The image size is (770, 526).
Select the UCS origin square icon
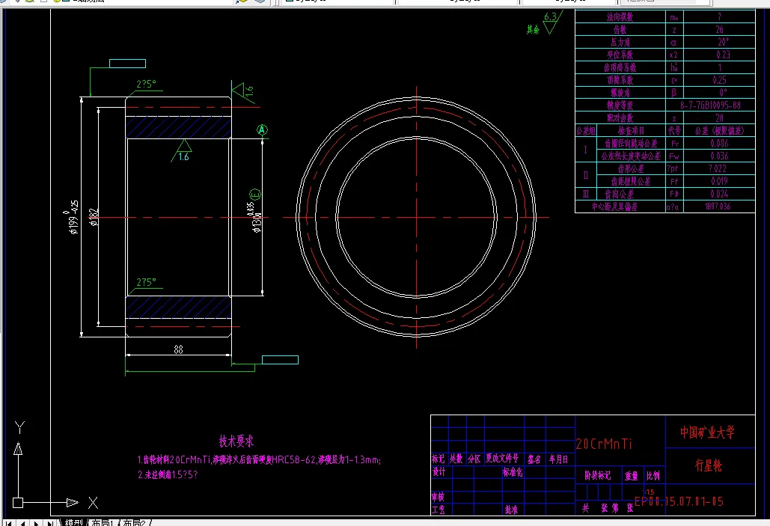pos(19,502)
